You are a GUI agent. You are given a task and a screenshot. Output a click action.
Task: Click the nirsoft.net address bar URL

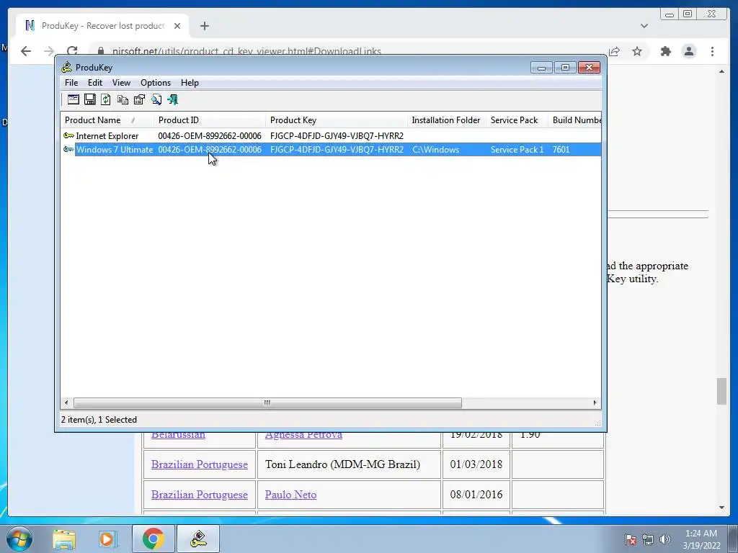coord(246,51)
